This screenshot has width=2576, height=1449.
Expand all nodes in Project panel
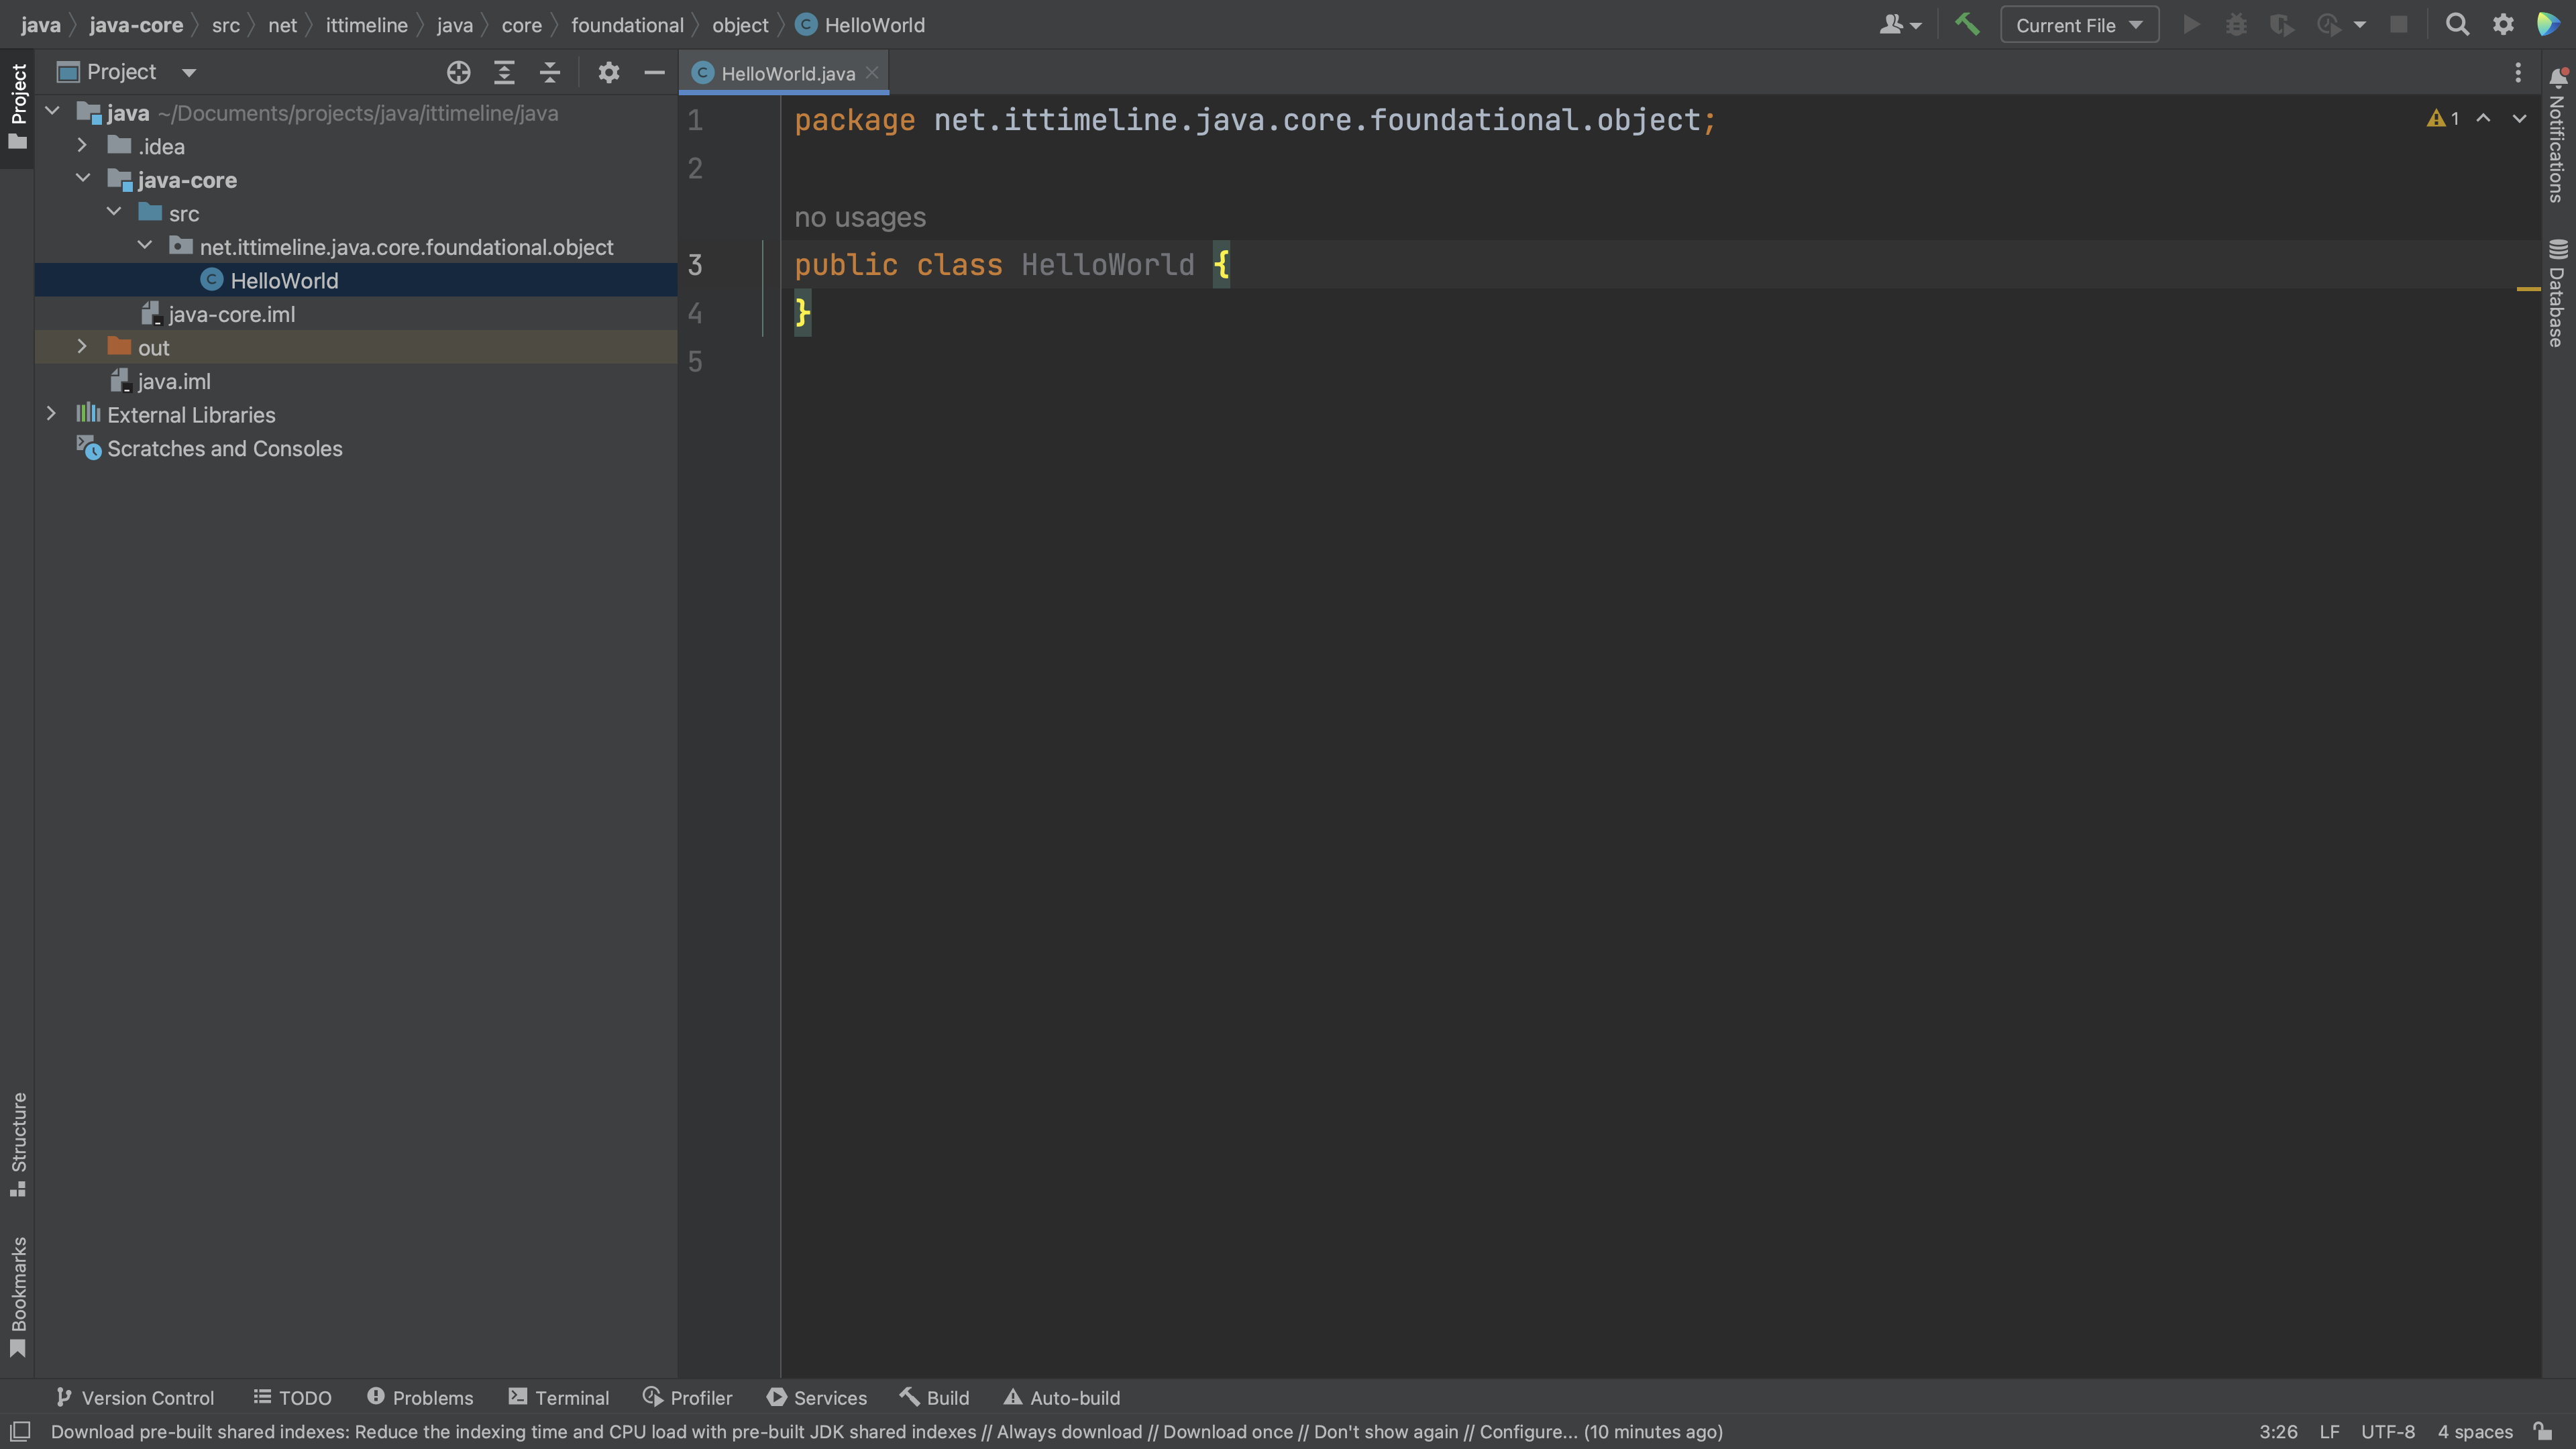(x=504, y=72)
